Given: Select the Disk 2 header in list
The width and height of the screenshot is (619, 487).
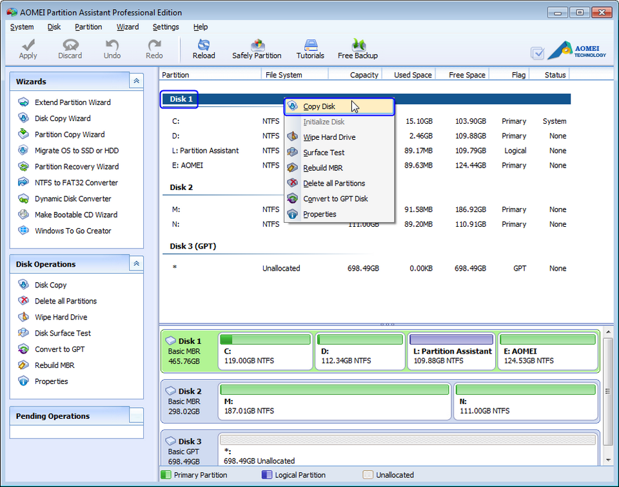Looking at the screenshot, I should pyautogui.click(x=181, y=187).
